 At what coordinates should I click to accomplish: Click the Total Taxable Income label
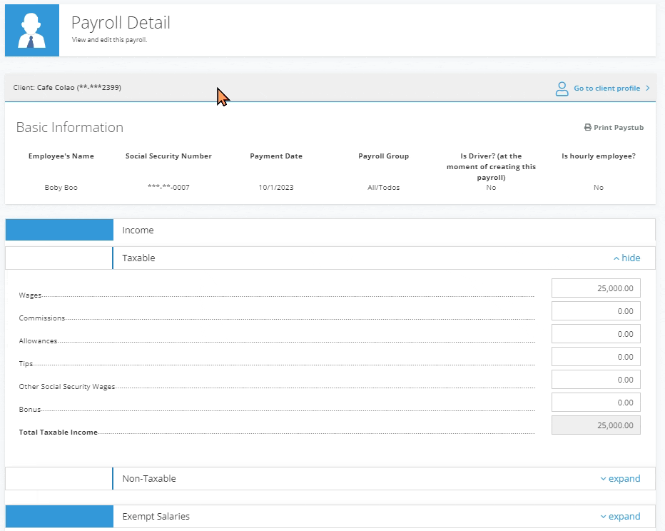click(x=58, y=433)
